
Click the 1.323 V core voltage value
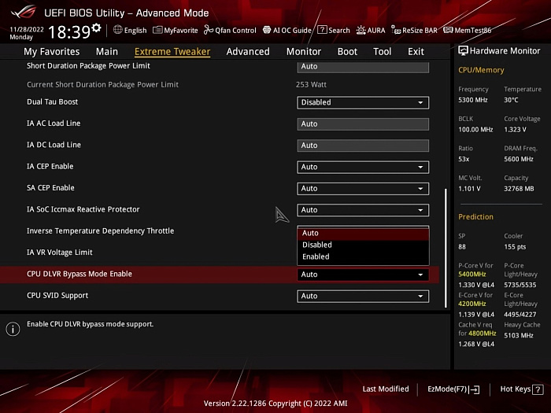coord(515,130)
